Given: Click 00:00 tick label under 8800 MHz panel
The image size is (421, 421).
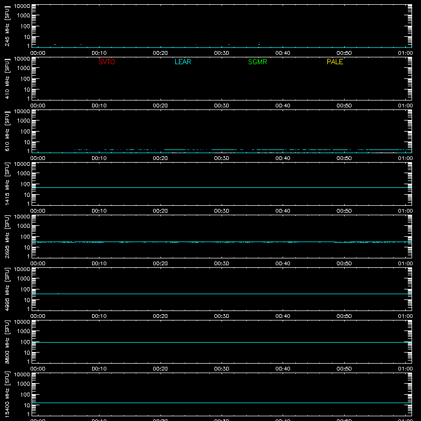Looking at the screenshot, I should (38, 369).
